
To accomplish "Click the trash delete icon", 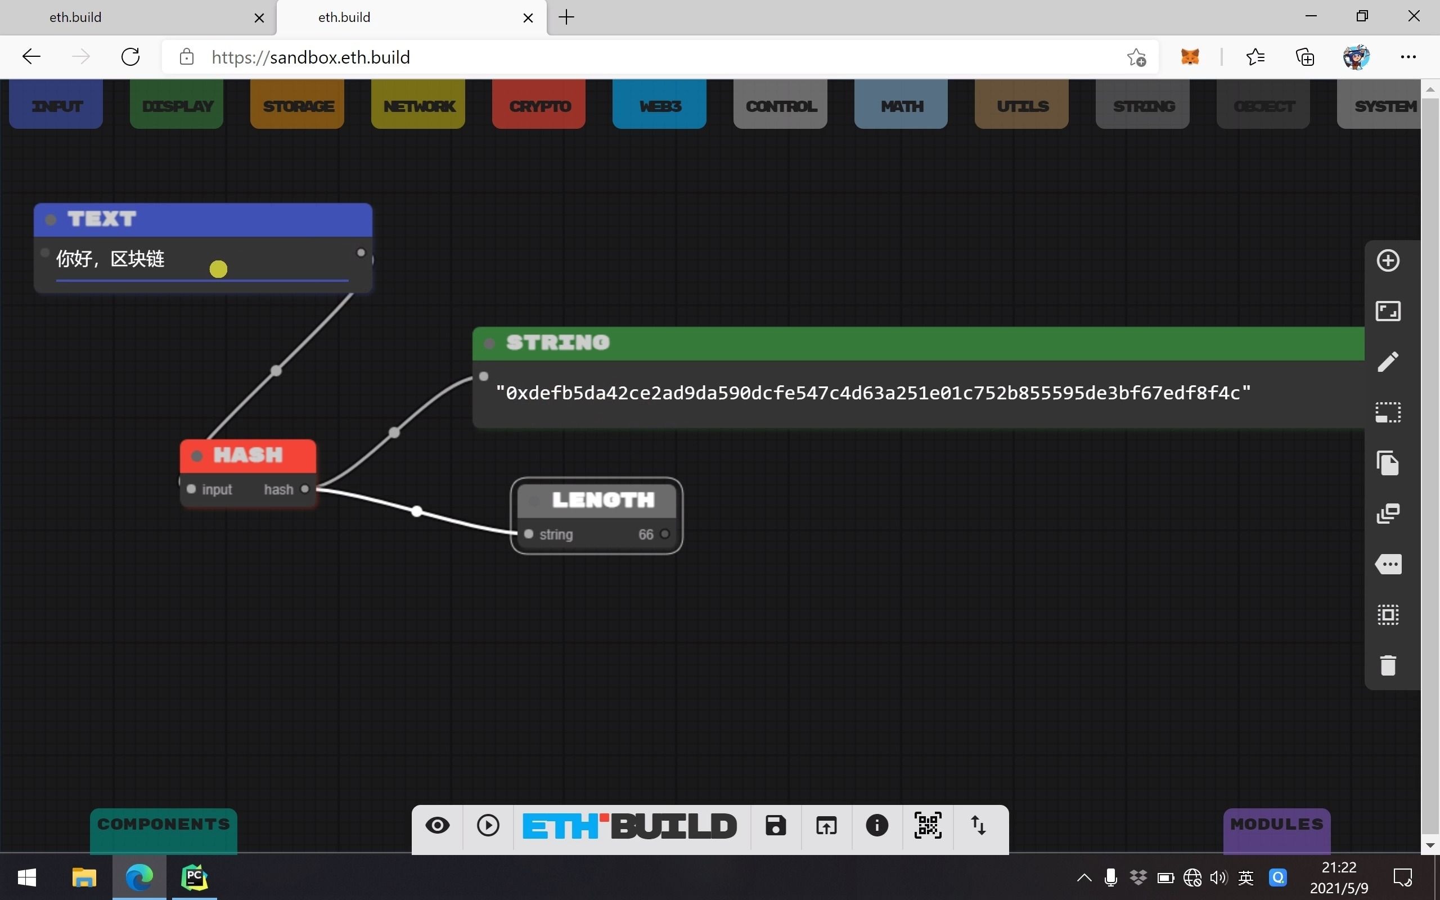I will [1388, 665].
